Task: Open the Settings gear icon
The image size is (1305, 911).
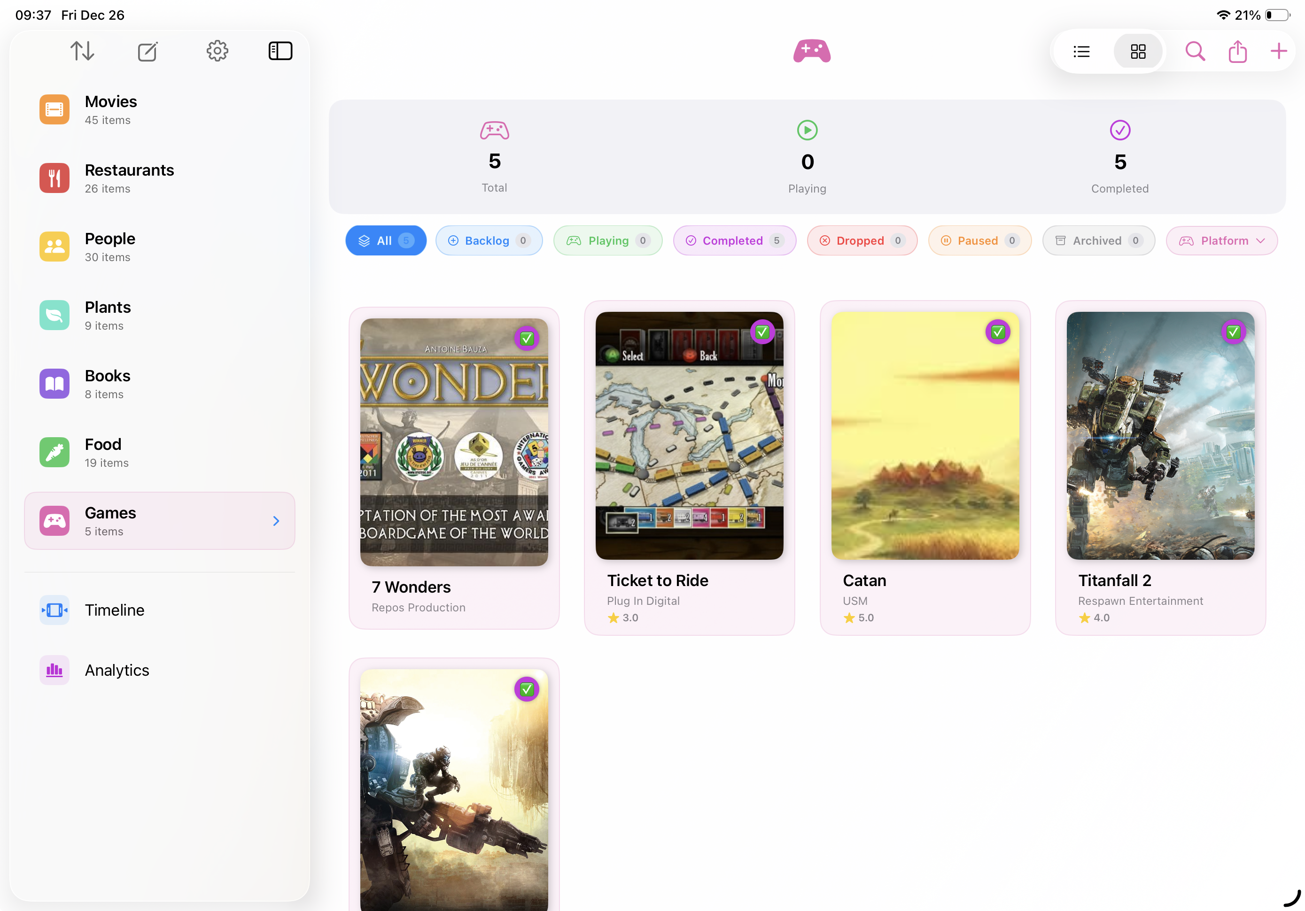Action: tap(217, 51)
